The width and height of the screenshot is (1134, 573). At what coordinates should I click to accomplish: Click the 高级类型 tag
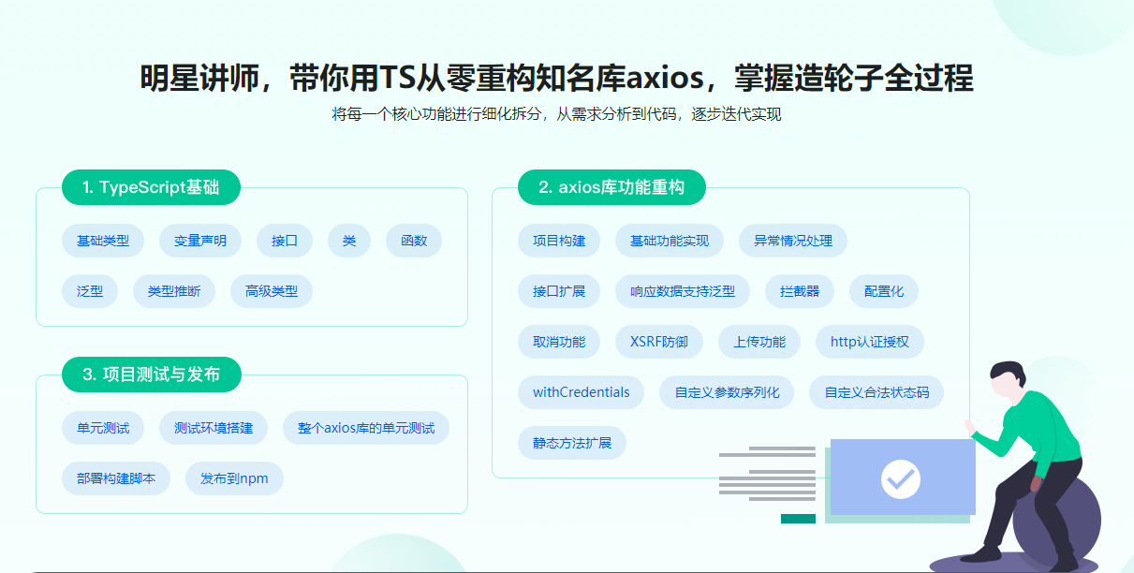[272, 291]
